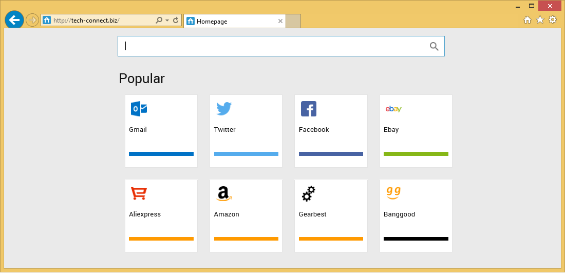Screen dimensions: 565x277
Task: Open browser Tools gear icon
Action: [x=553, y=20]
